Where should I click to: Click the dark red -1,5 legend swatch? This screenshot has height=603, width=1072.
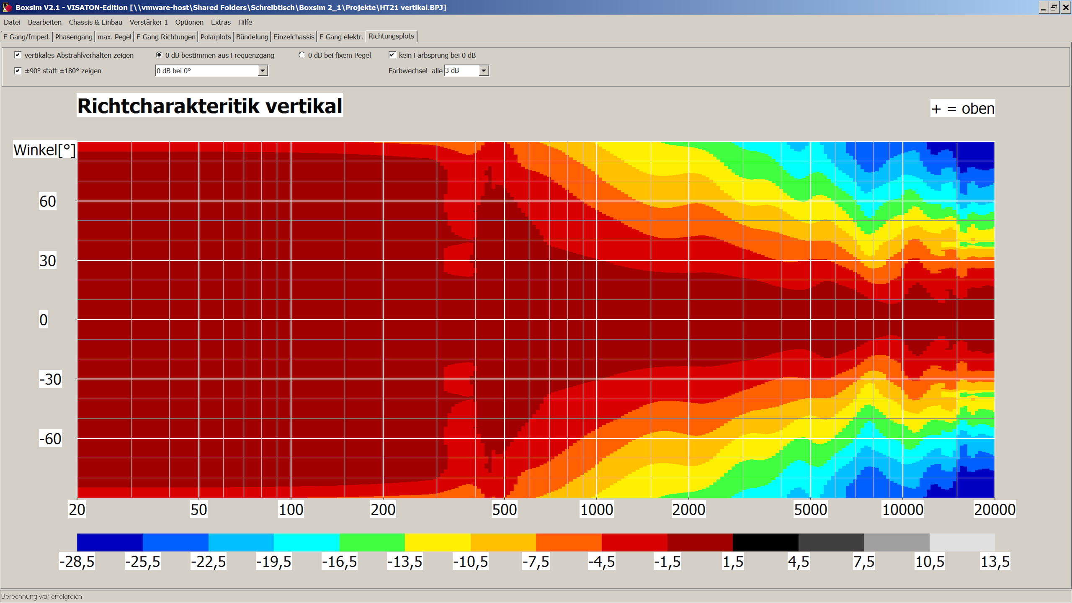[700, 542]
